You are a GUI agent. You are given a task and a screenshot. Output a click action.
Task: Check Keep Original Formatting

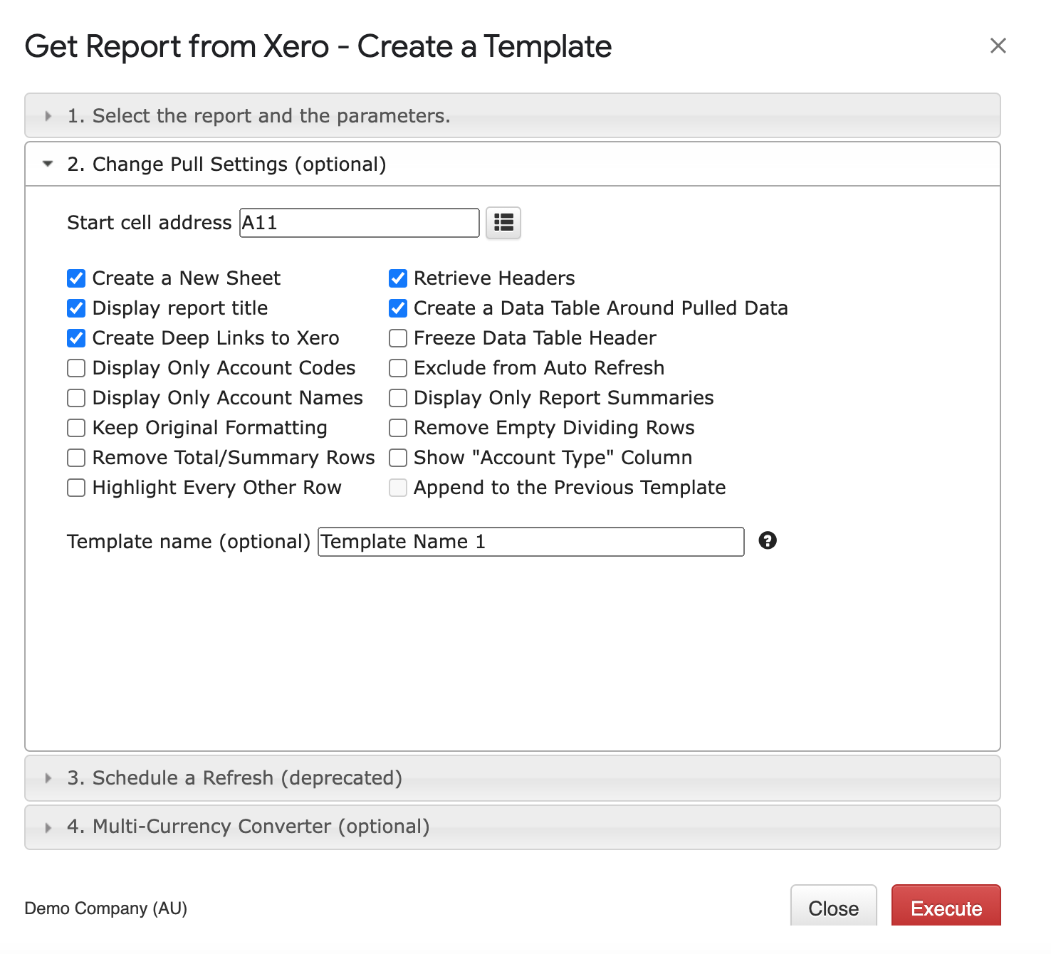point(76,428)
